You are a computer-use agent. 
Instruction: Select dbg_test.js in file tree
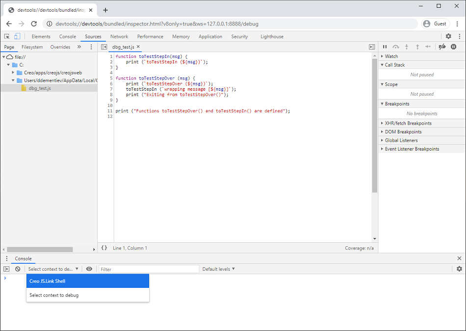tap(39, 88)
